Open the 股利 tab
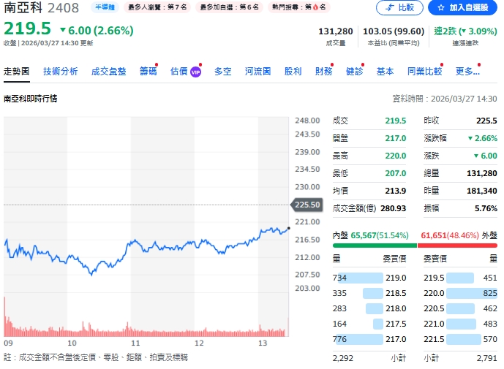The height and width of the screenshot is (369, 504). click(x=293, y=72)
